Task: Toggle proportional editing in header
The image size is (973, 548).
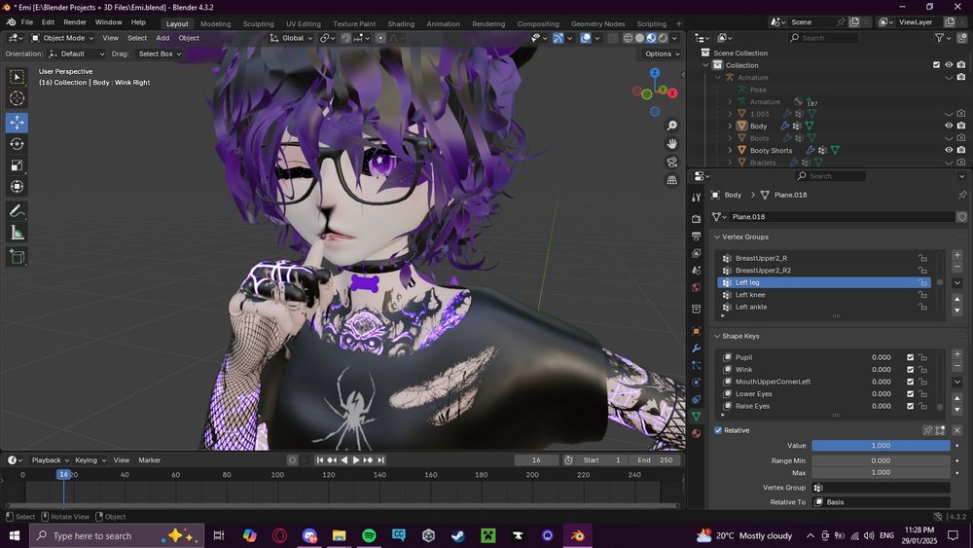Action: (380, 38)
